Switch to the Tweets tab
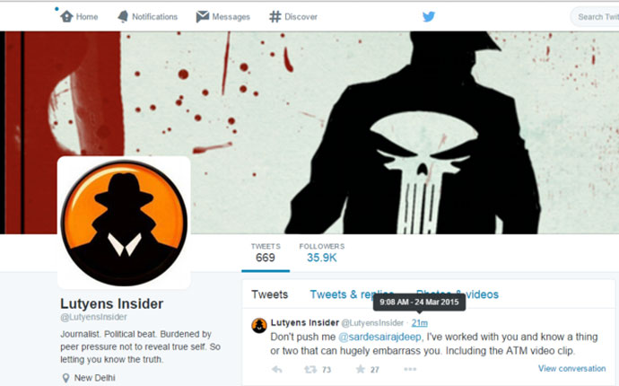 point(270,294)
